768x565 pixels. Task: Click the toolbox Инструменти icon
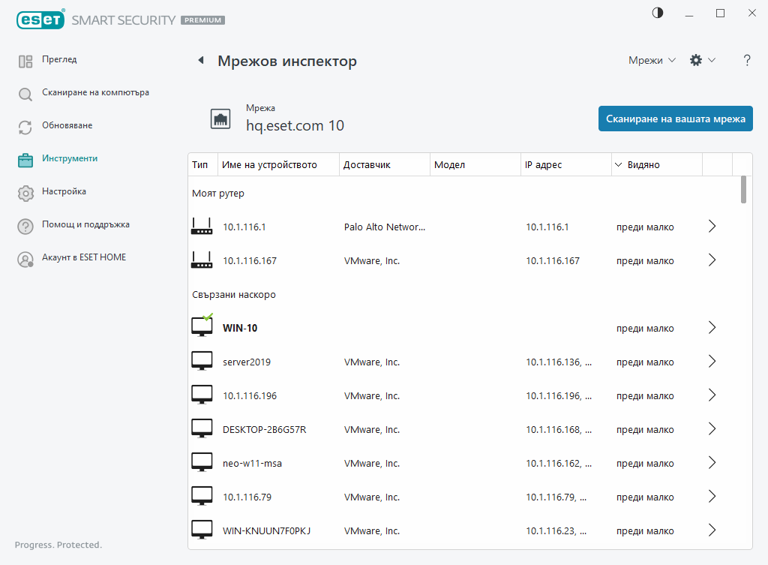[25, 161]
